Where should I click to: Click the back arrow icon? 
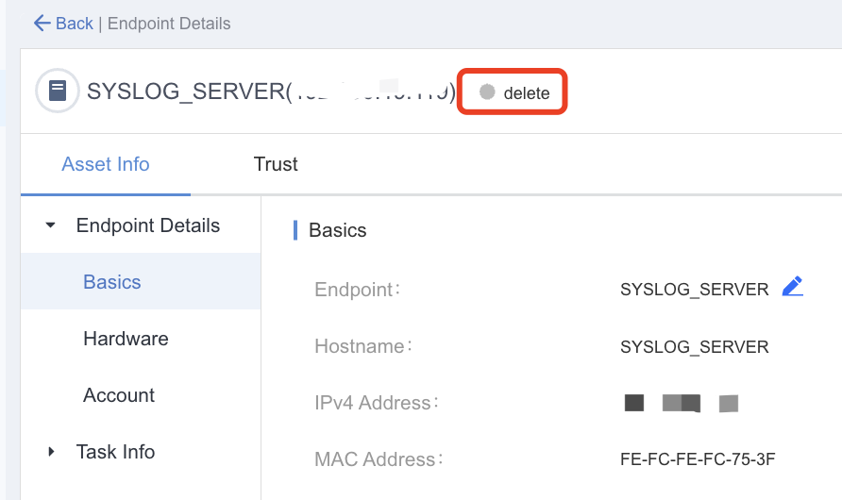click(x=42, y=24)
